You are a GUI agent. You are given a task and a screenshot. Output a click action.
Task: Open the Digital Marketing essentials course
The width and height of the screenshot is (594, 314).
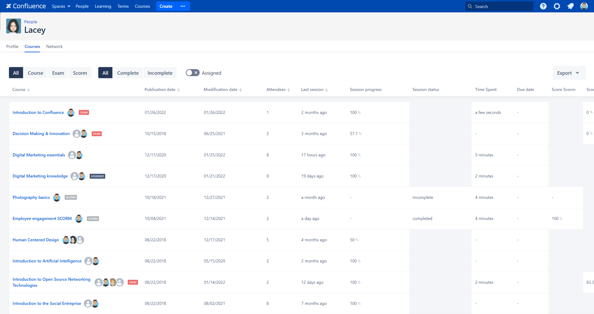point(39,155)
